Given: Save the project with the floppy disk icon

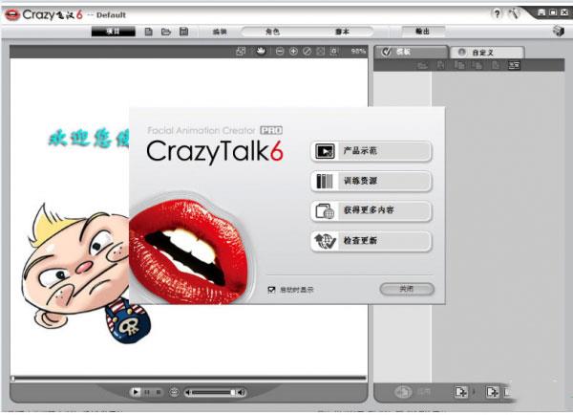Looking at the screenshot, I should coord(183,32).
